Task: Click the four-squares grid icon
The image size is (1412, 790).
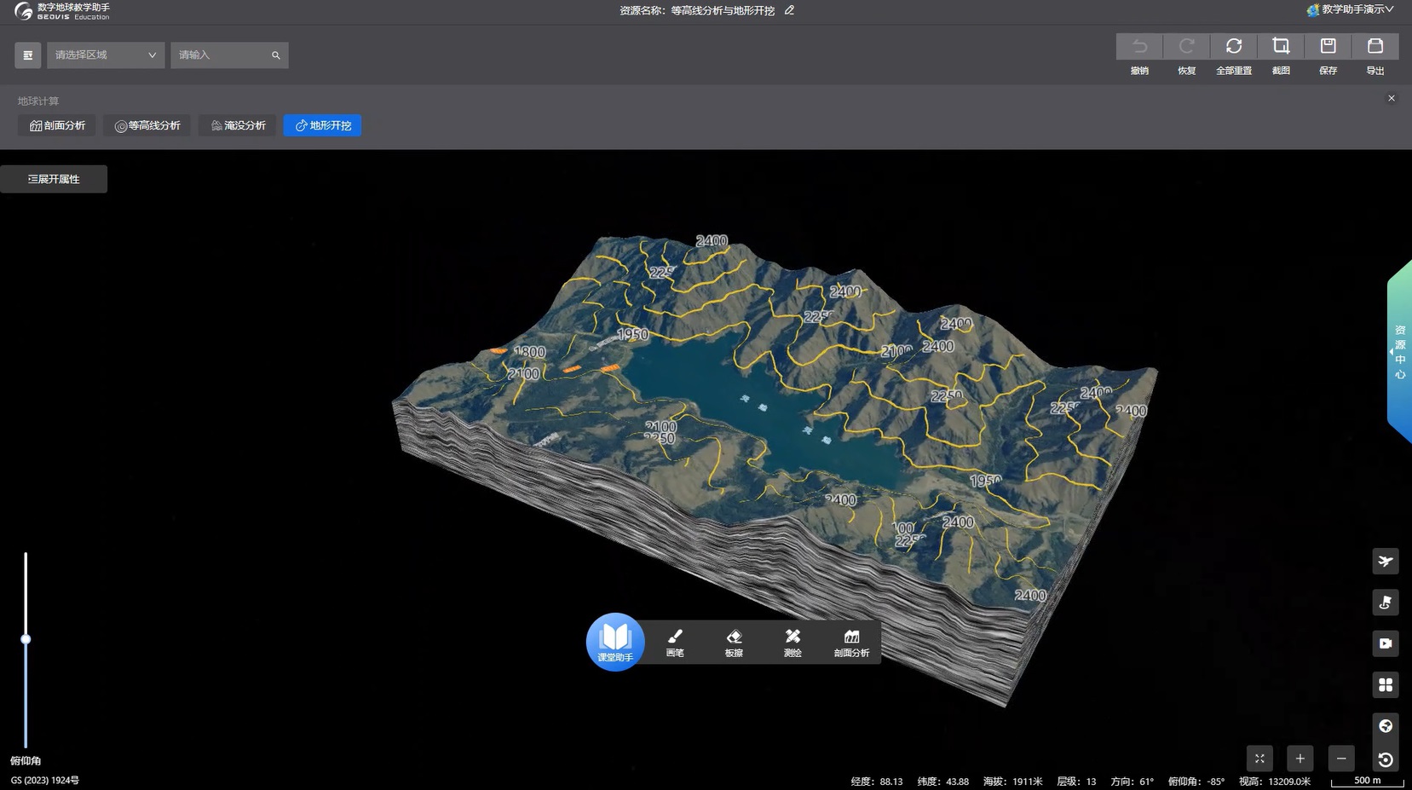Action: [1386, 684]
